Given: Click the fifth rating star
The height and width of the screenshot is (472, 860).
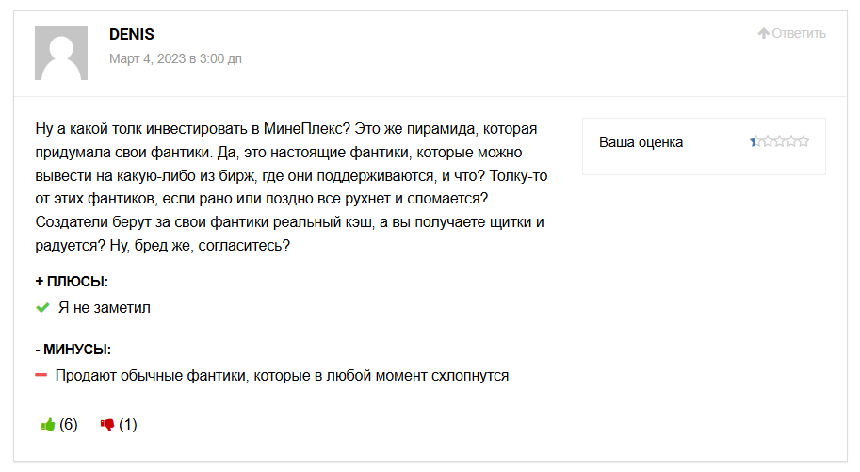Looking at the screenshot, I should [x=803, y=141].
